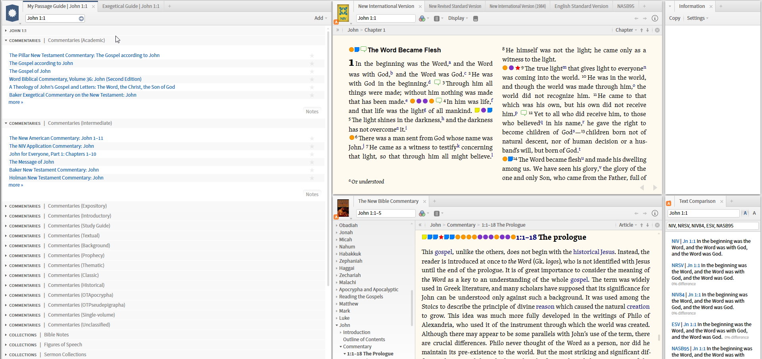Expand the JOHN 1:1 section header
The width and height of the screenshot is (762, 359).
[x=6, y=31]
